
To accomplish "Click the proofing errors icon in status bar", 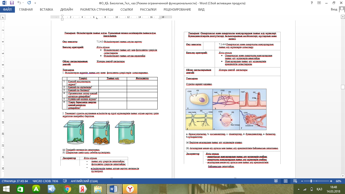I will [x=65, y=181].
